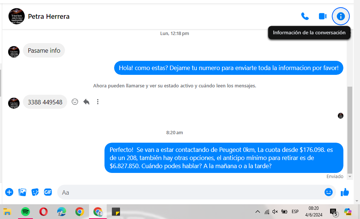Screen dimensions: 360x219
Task: Click Petra Herrera's header profile picture
Action: [x=16, y=16]
